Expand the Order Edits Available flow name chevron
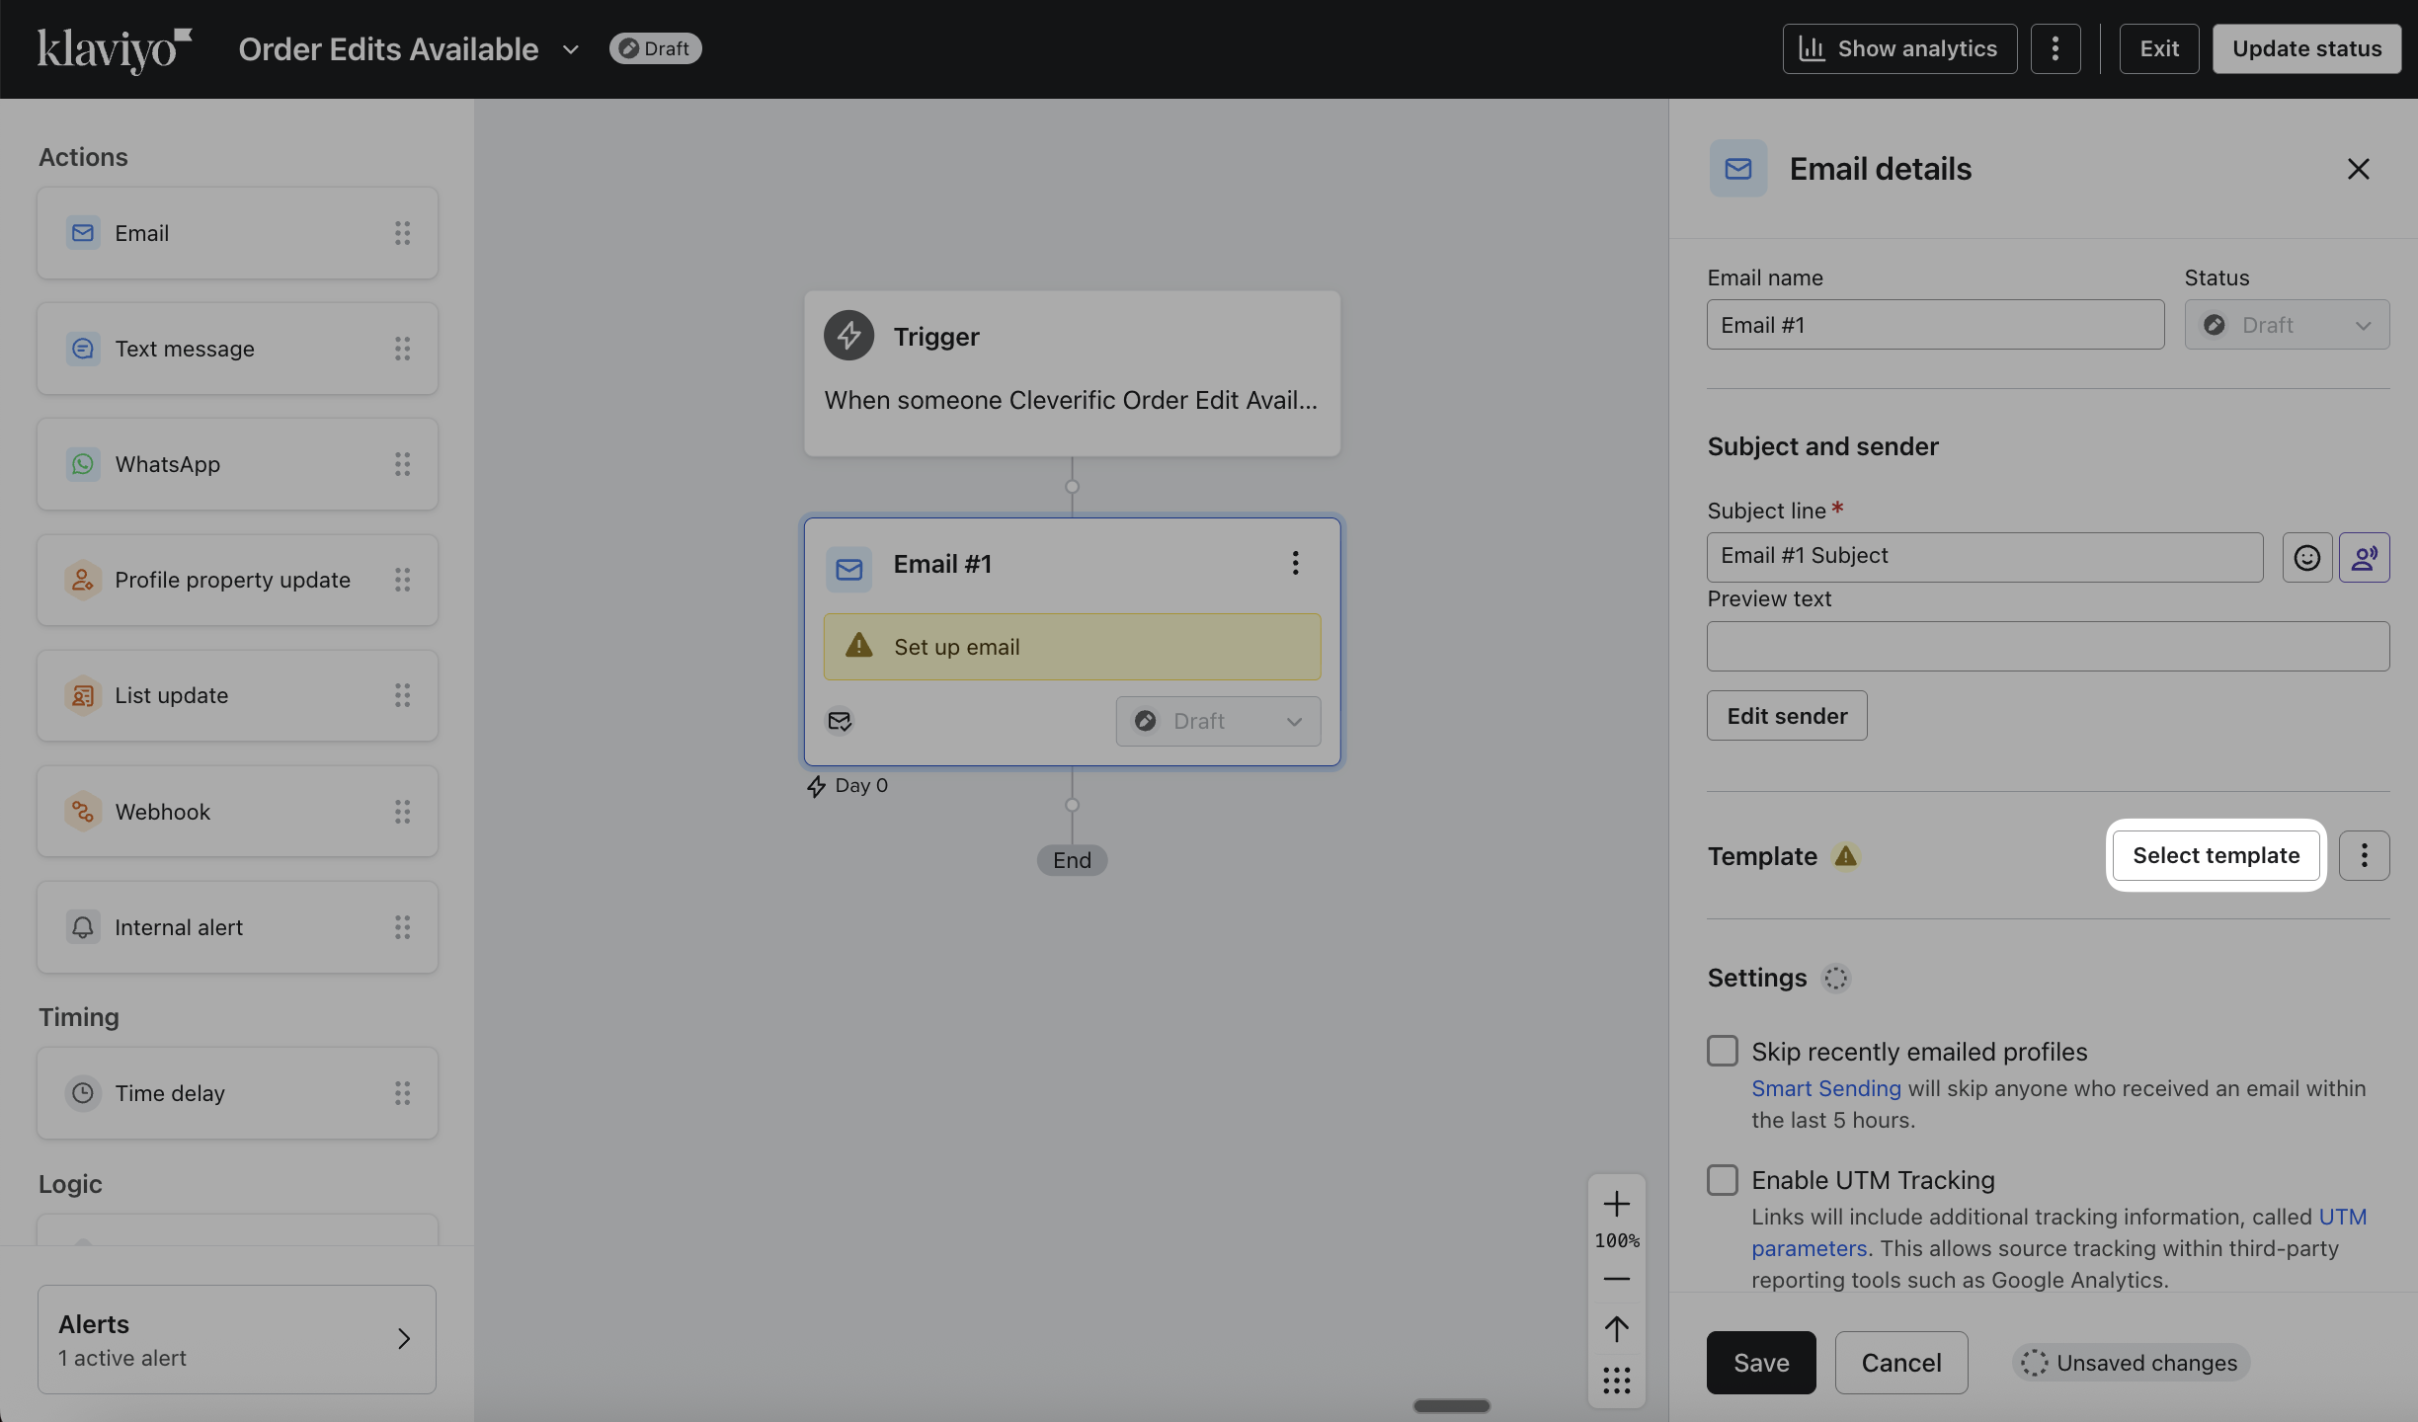The image size is (2418, 1422). [570, 49]
